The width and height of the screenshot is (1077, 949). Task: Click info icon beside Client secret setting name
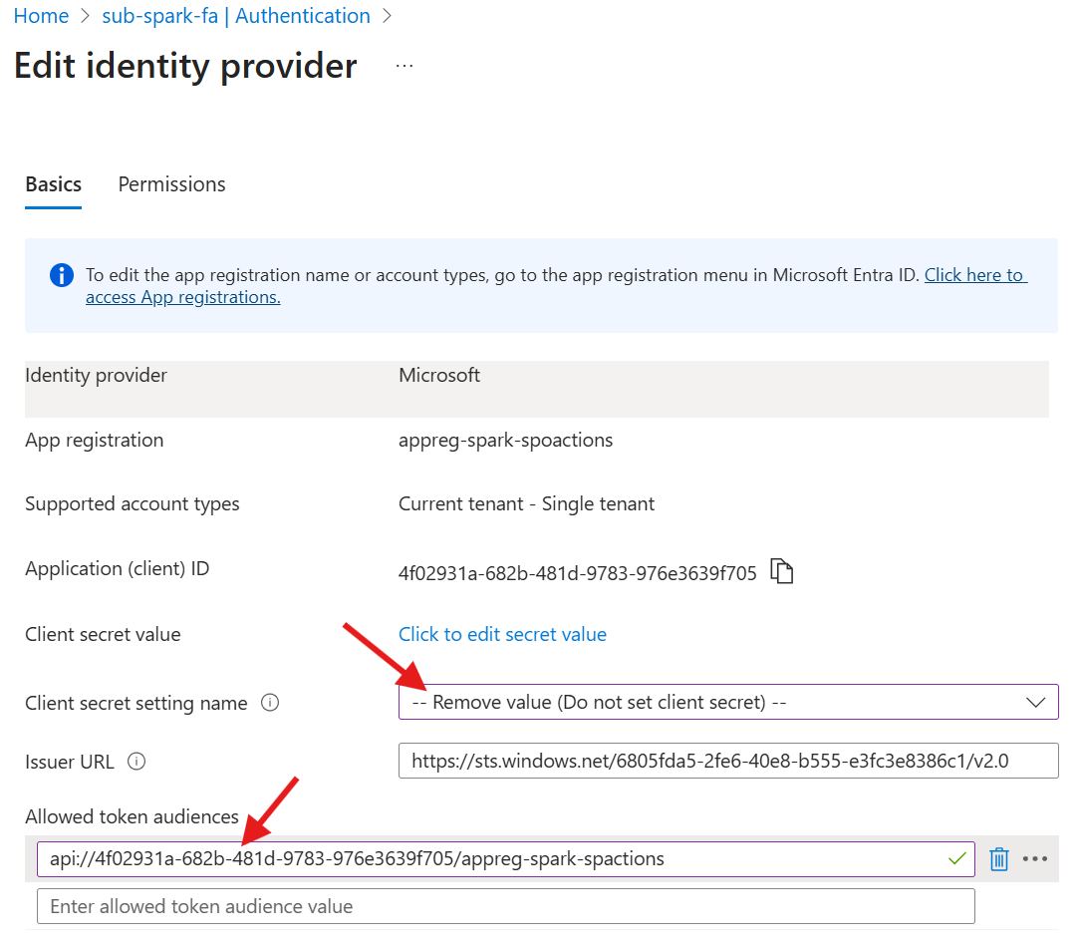[x=269, y=703]
